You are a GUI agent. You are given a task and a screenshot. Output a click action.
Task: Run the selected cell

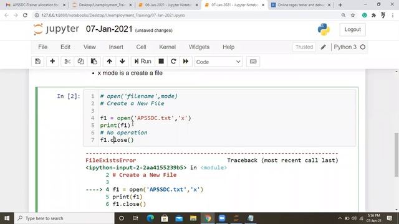(143, 62)
